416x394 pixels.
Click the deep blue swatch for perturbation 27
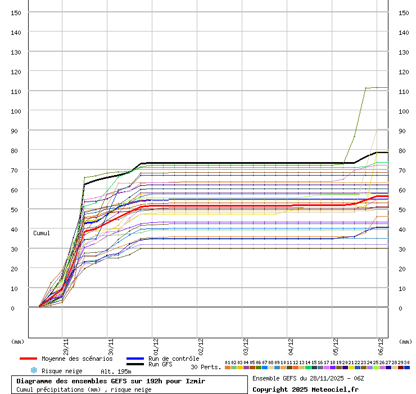click(x=388, y=368)
